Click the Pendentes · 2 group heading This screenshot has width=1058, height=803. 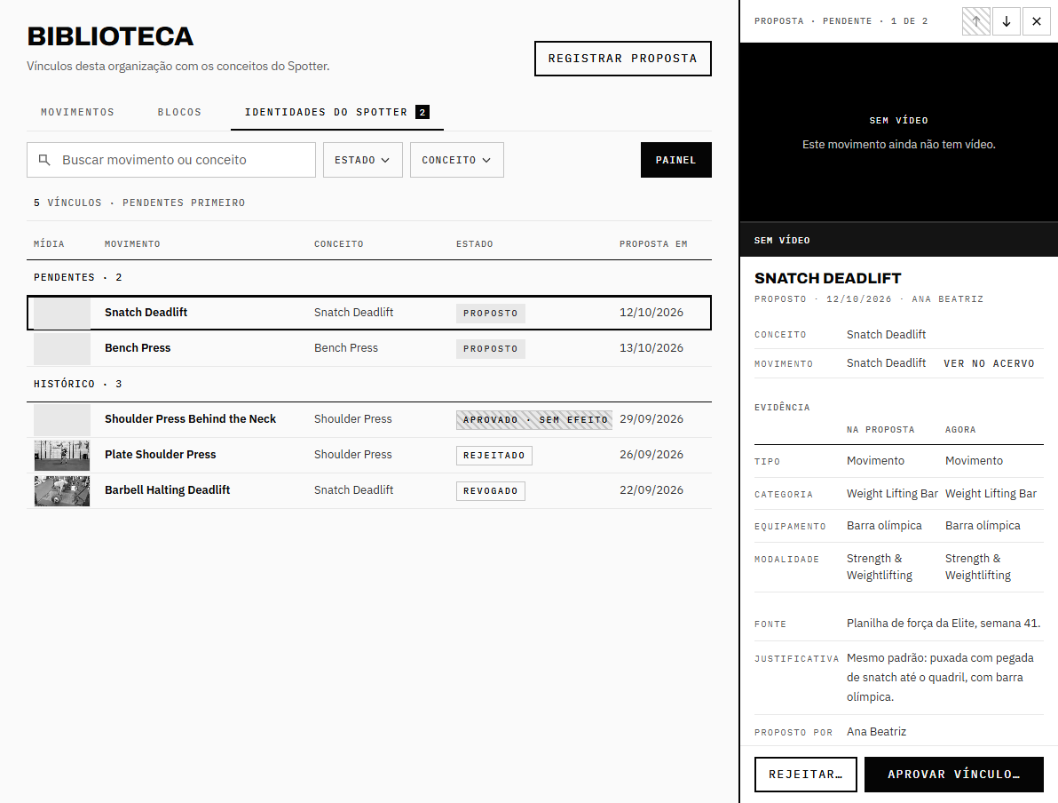coord(77,277)
